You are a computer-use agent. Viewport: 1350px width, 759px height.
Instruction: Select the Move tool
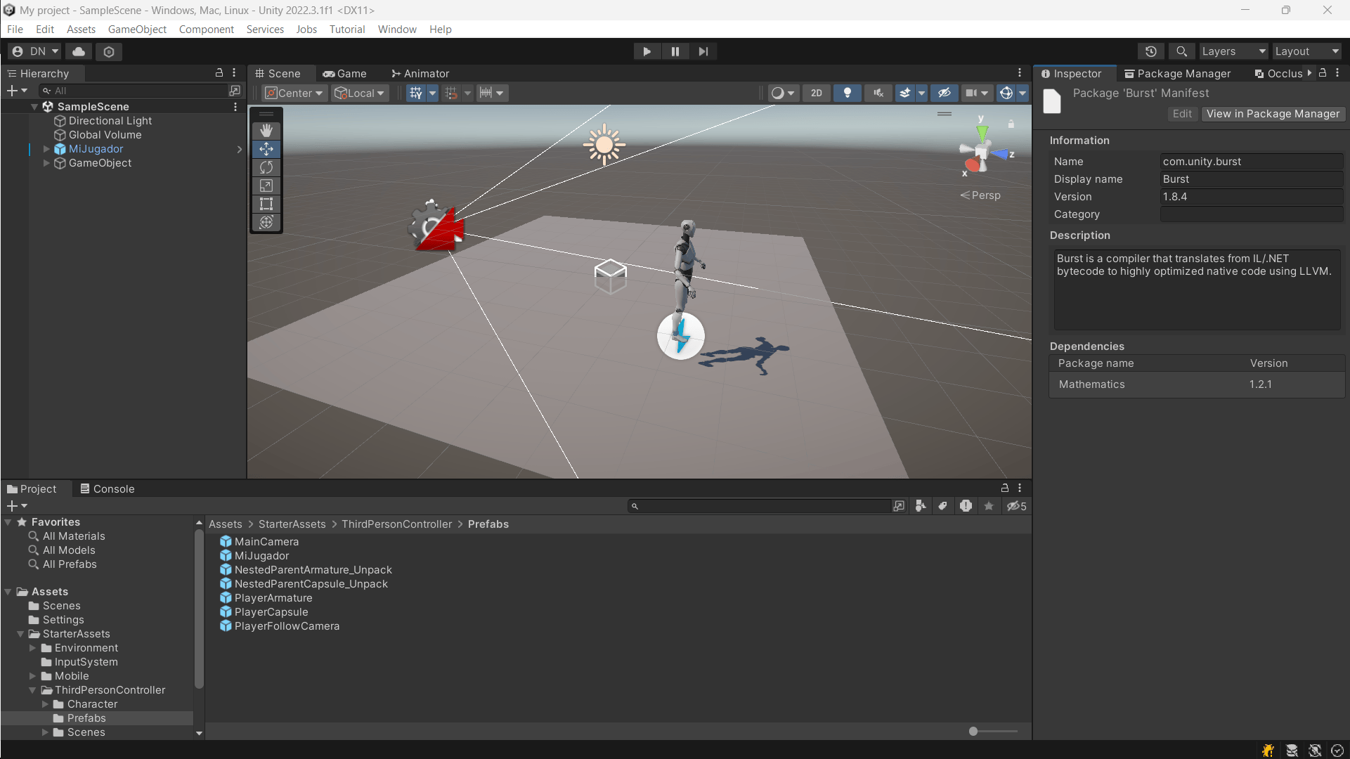tap(266, 149)
